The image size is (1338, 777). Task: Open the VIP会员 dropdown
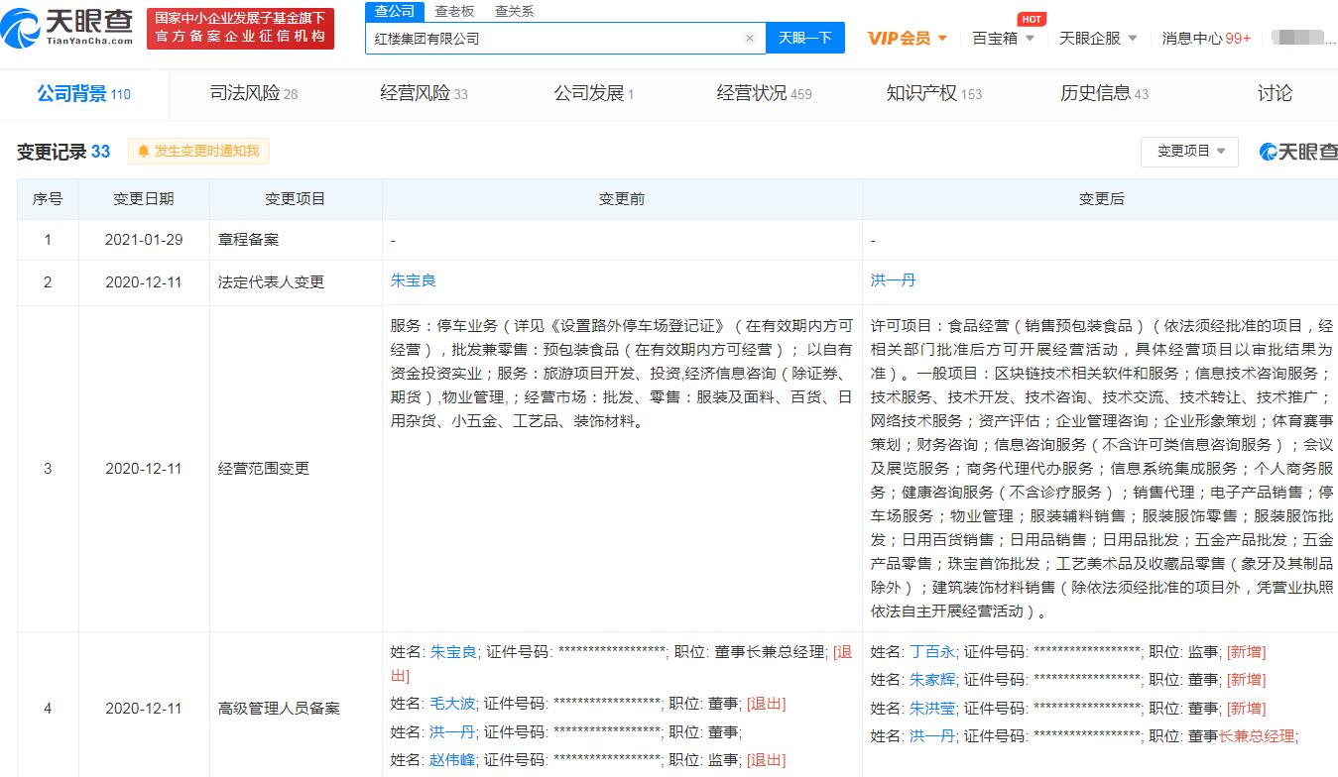[907, 39]
